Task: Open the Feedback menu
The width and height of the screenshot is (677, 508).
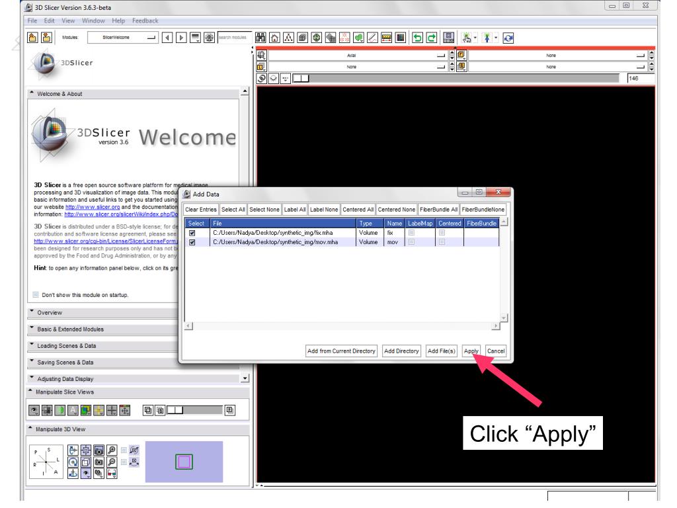Action: (145, 21)
